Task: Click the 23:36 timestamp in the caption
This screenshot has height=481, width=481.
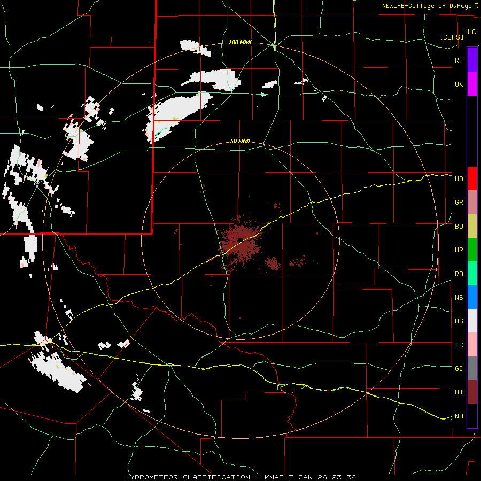Action: click(343, 477)
